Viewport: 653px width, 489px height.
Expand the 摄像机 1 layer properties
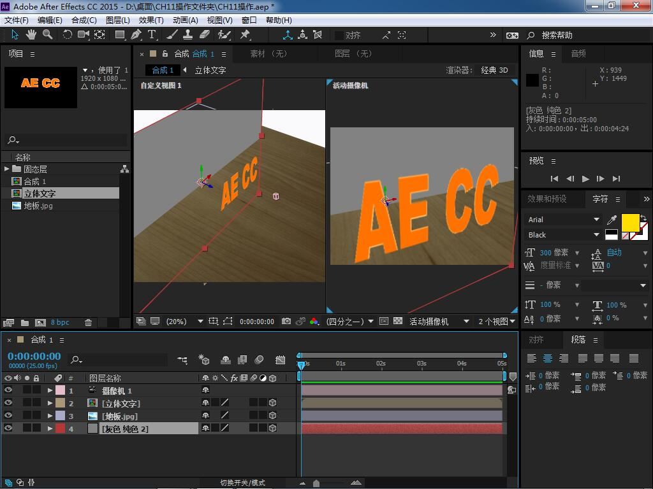50,390
